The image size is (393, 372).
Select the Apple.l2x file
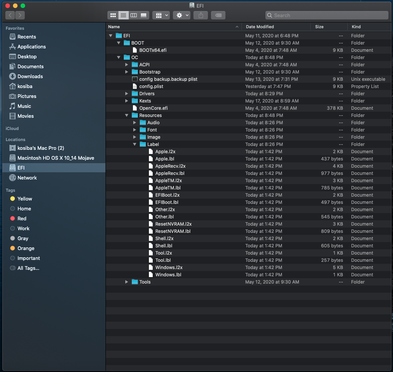click(x=249, y=152)
